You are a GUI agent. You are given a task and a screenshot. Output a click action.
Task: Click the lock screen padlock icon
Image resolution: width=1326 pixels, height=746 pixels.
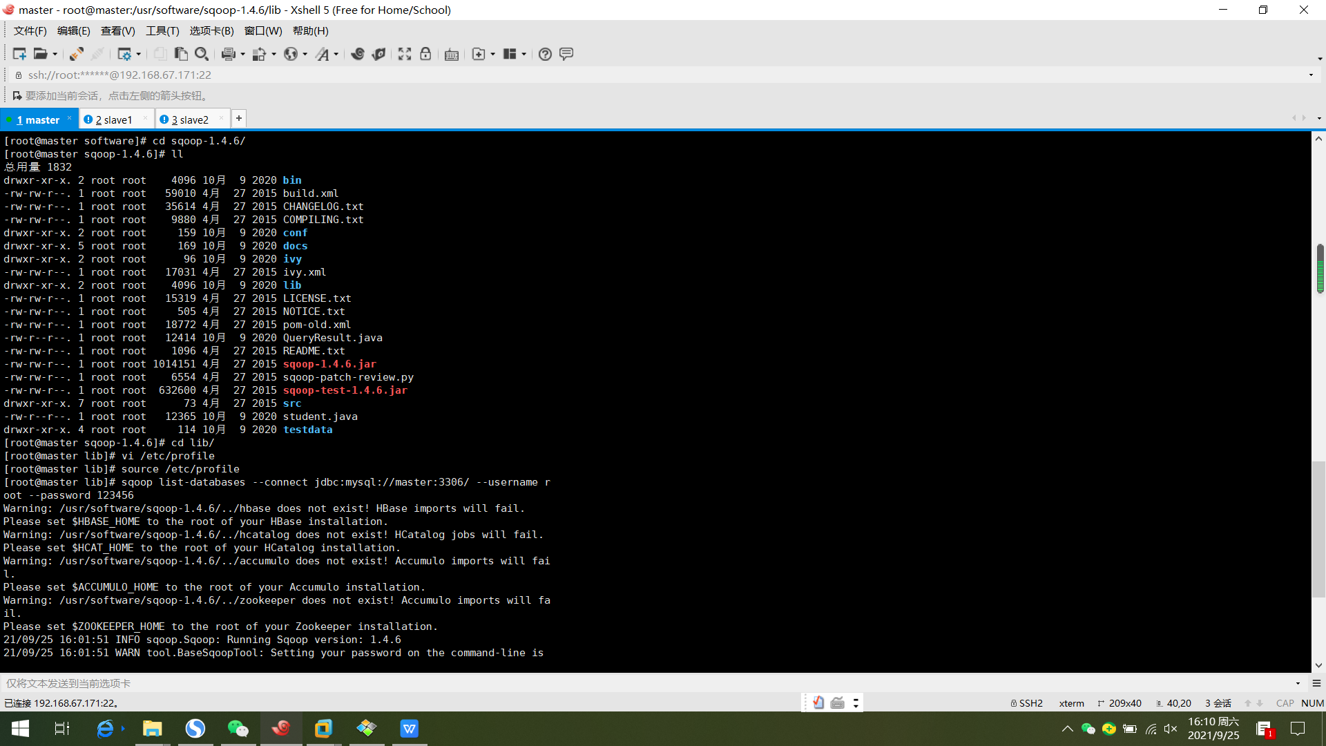point(425,54)
